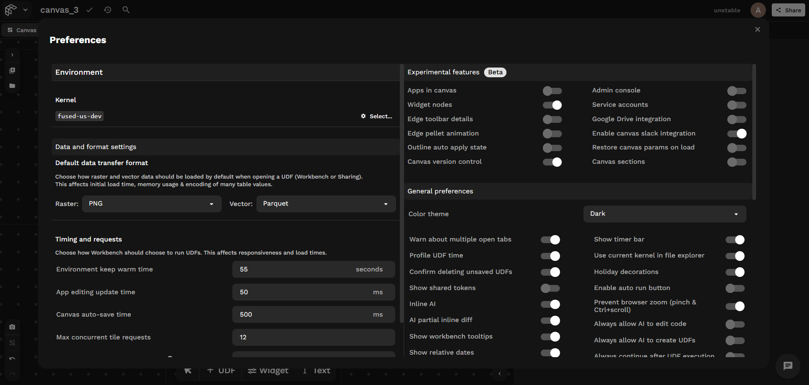Click the Beta badge
809x385 pixels.
[x=495, y=72]
